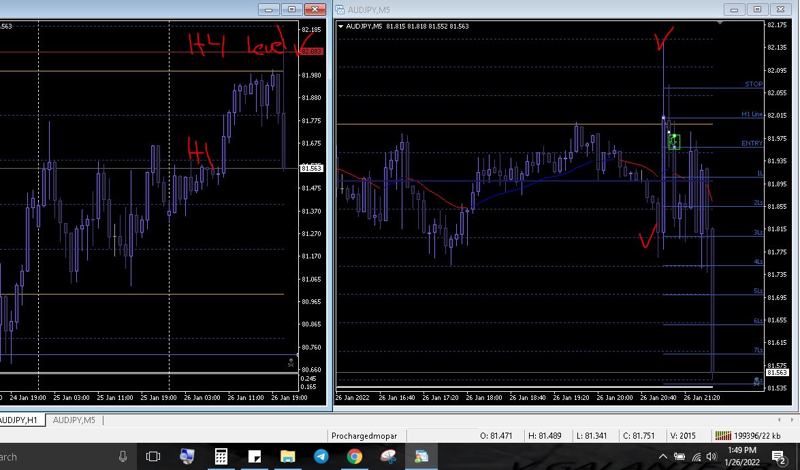Click the 1:49 PM clock

(742, 450)
